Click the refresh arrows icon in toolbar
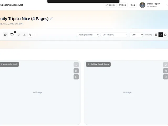 [x=19, y=35]
